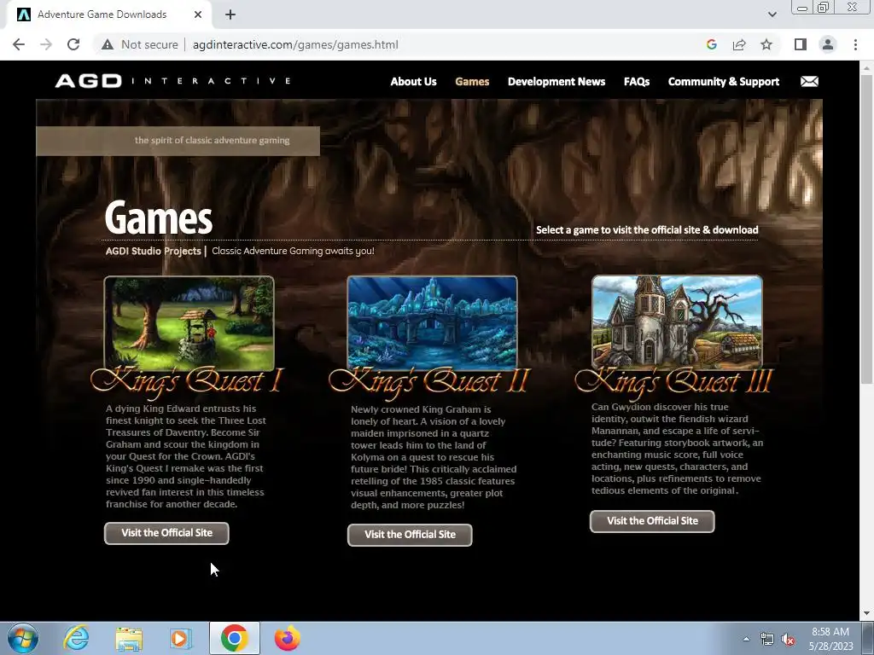Click the King's Quest II title logo
Image resolution: width=874 pixels, height=655 pixels.
pyautogui.click(x=429, y=382)
